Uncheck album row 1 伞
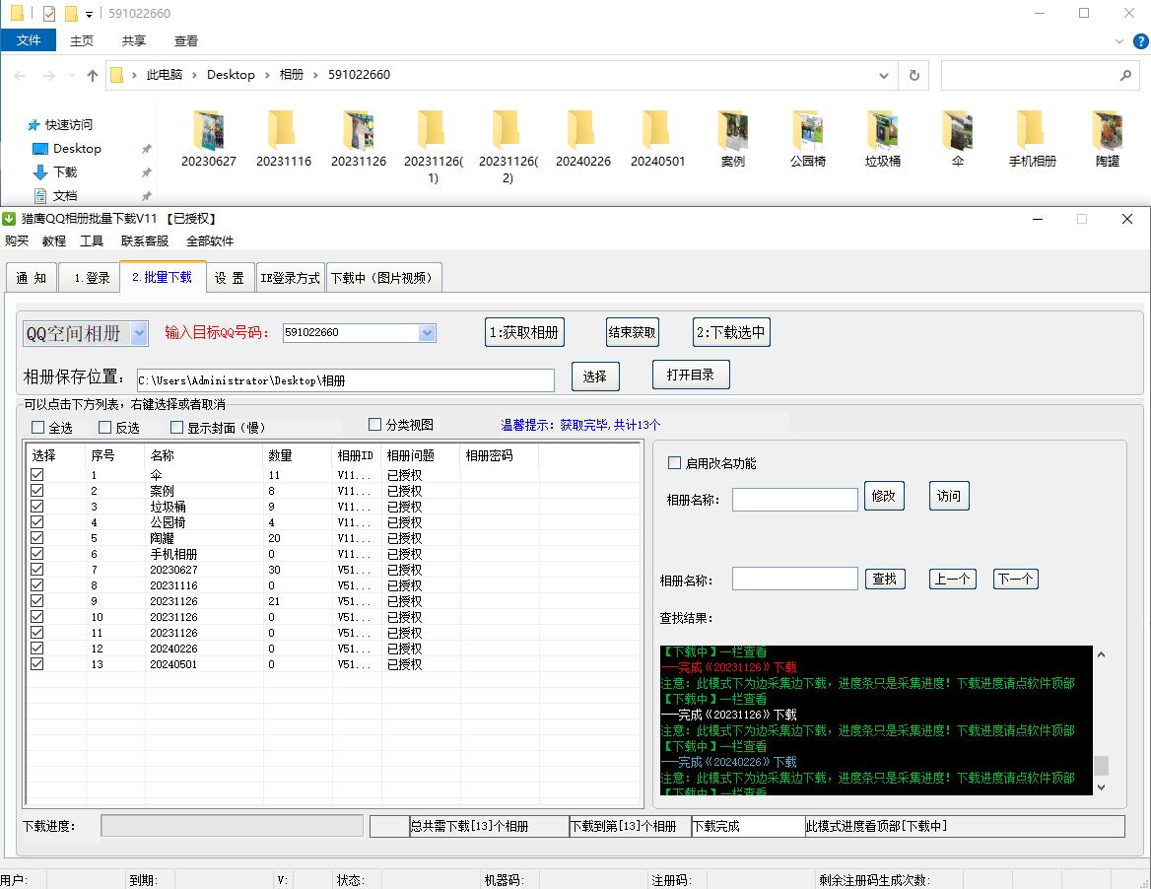Screen dimensions: 1151x889 (36, 475)
